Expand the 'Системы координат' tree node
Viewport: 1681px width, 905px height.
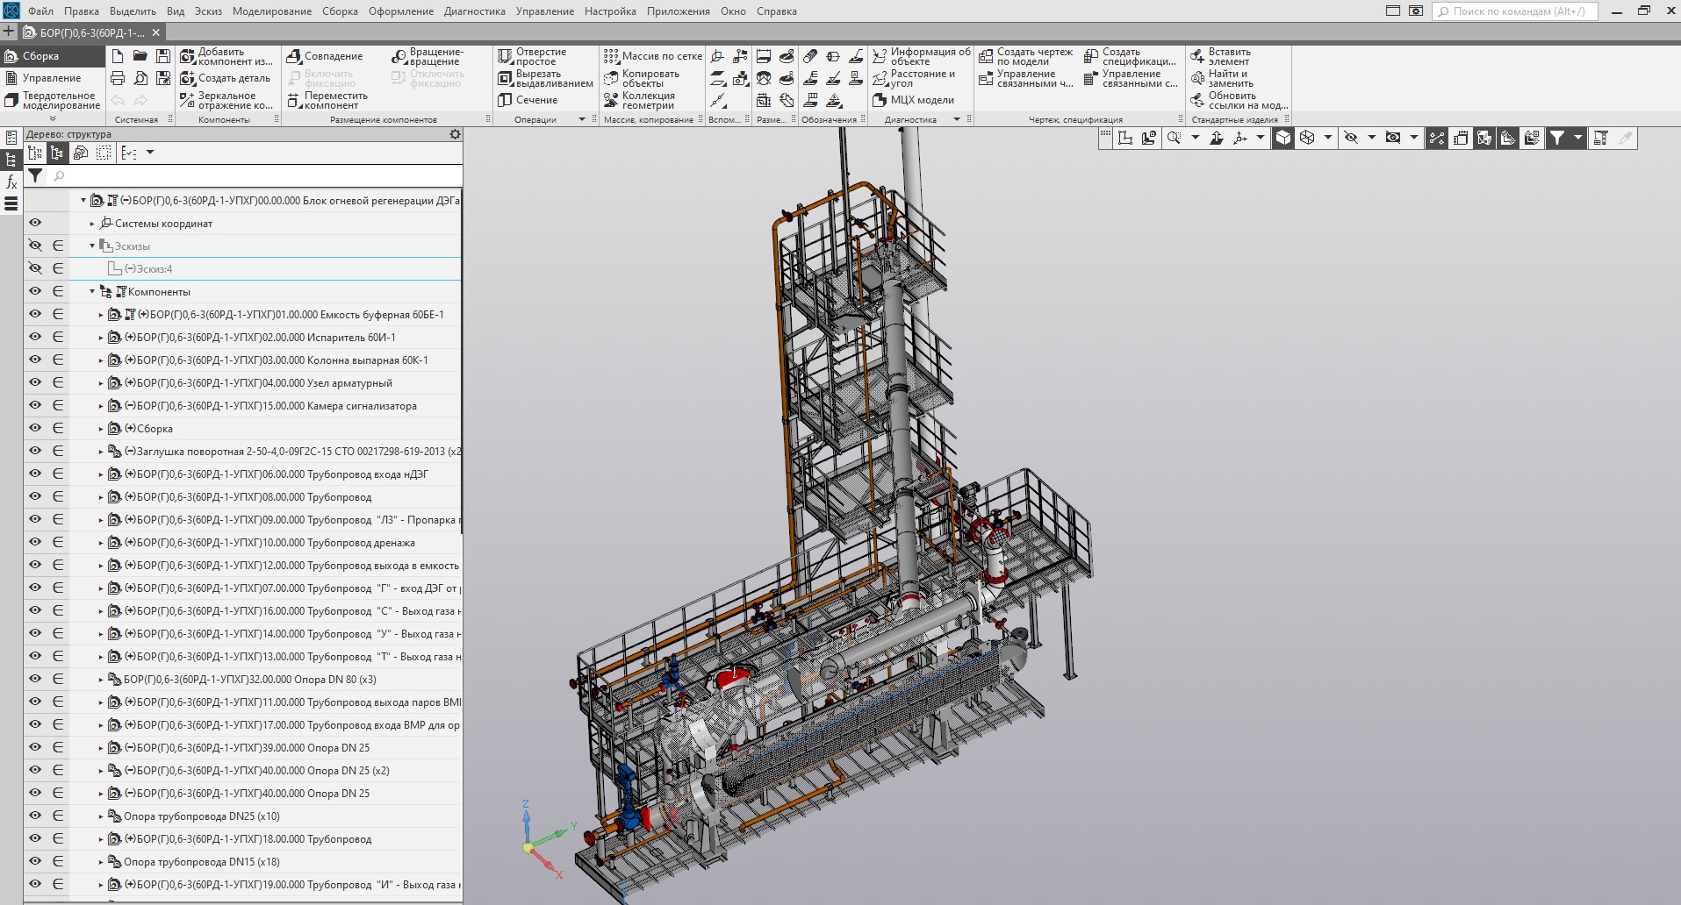(x=92, y=224)
